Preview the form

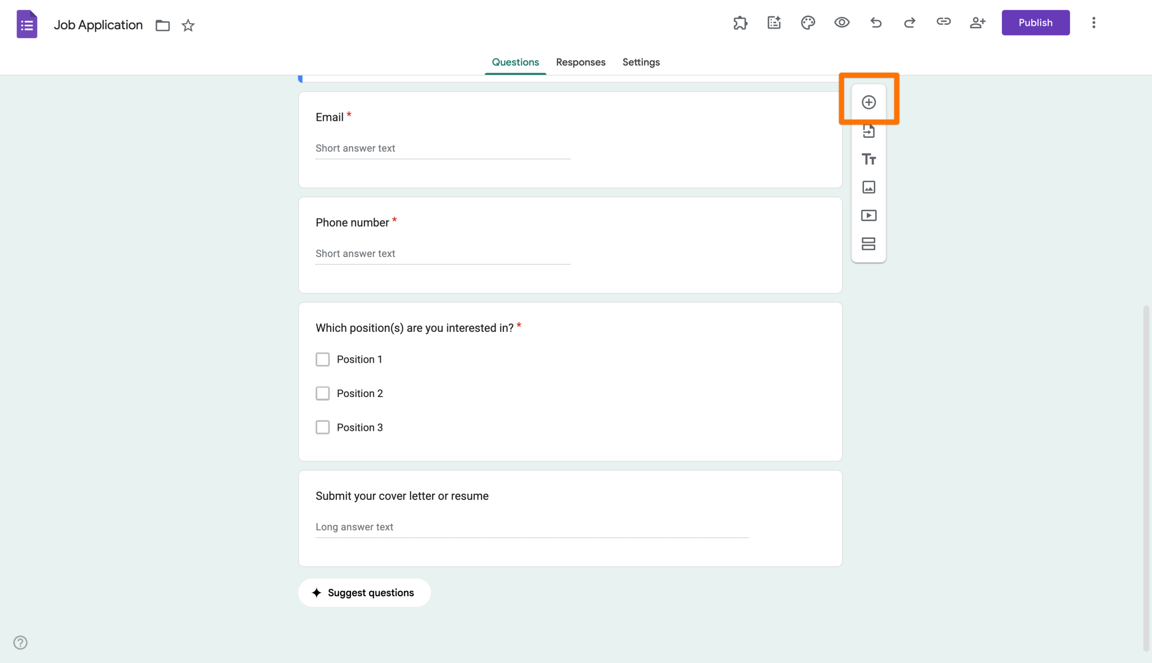pyautogui.click(x=841, y=22)
